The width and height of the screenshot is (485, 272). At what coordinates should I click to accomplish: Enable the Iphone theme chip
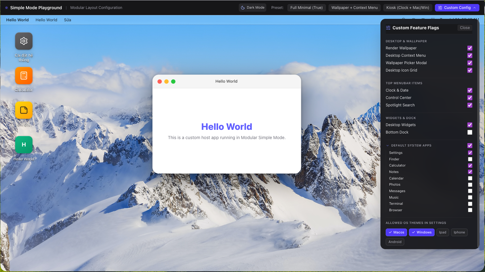coord(459,233)
